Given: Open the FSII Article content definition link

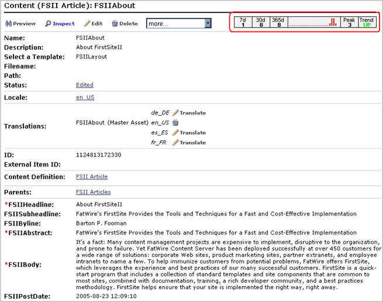Looking at the screenshot, I should (92, 176).
